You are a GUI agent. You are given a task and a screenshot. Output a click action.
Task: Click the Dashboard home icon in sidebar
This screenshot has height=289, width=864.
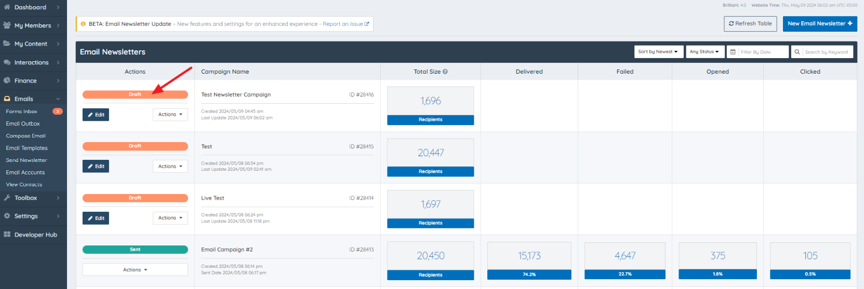(x=7, y=7)
